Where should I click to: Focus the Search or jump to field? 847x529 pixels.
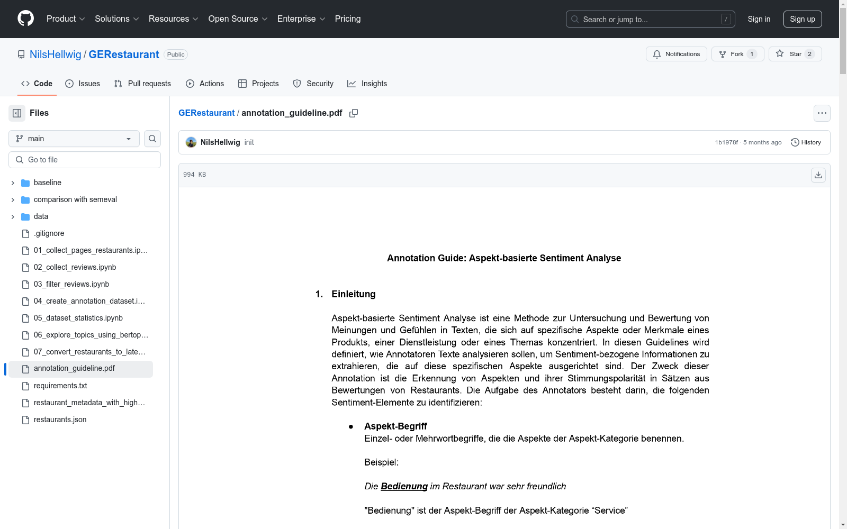pyautogui.click(x=651, y=19)
